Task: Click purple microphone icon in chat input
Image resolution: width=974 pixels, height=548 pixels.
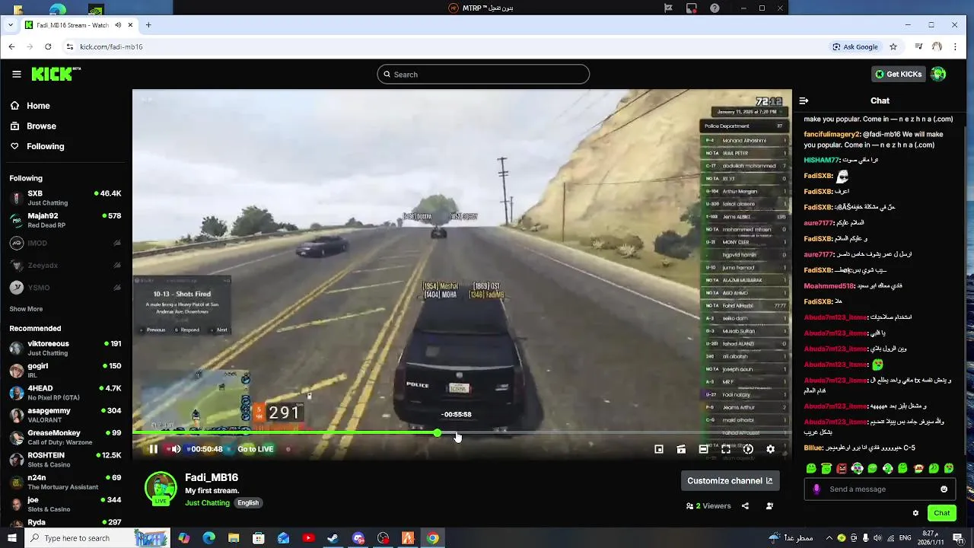Action: point(816,489)
